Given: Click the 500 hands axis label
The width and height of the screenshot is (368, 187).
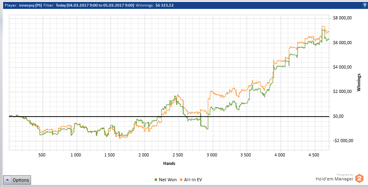Looking at the screenshot, I should click(x=41, y=155).
